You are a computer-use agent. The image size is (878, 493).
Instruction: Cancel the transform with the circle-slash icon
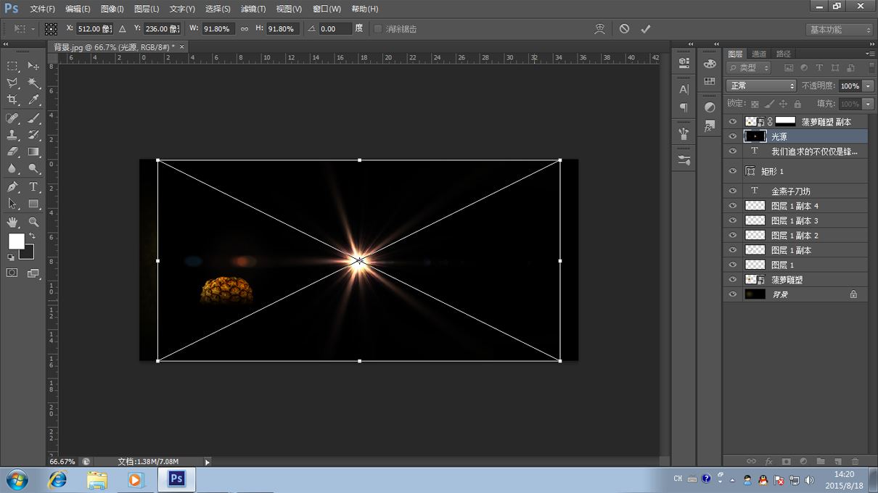tap(624, 29)
